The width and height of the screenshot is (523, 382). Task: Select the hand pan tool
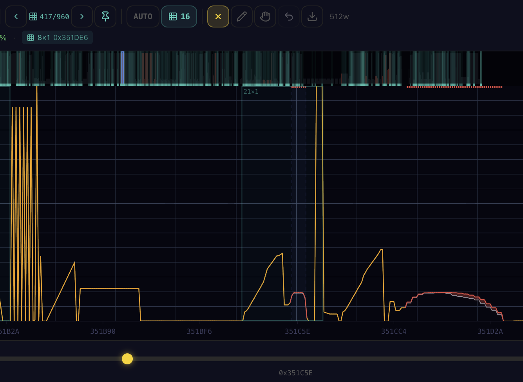(x=265, y=16)
